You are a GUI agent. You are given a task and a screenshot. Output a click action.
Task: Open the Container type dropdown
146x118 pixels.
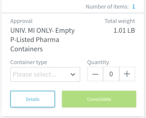pos(45,74)
